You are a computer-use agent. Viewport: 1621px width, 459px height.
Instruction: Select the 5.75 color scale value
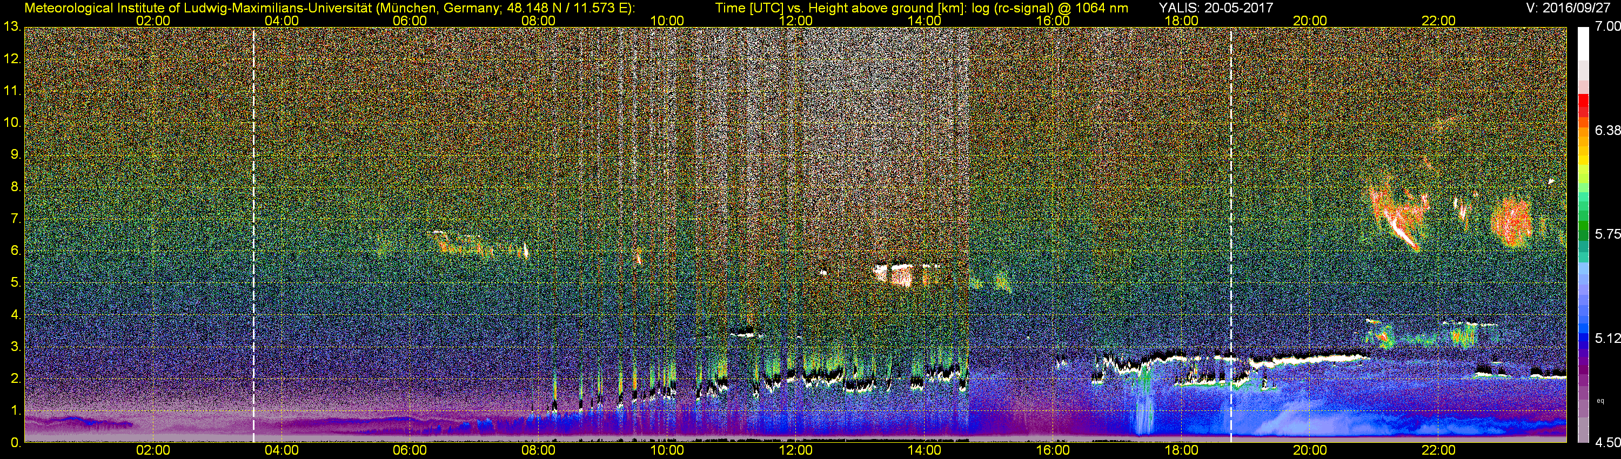coord(1608,234)
